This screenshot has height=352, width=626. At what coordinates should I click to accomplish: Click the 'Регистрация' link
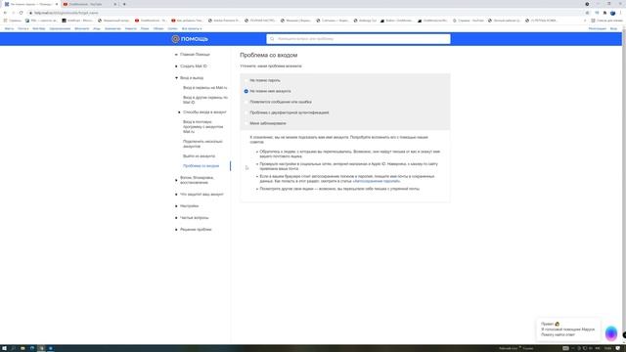coord(598,28)
